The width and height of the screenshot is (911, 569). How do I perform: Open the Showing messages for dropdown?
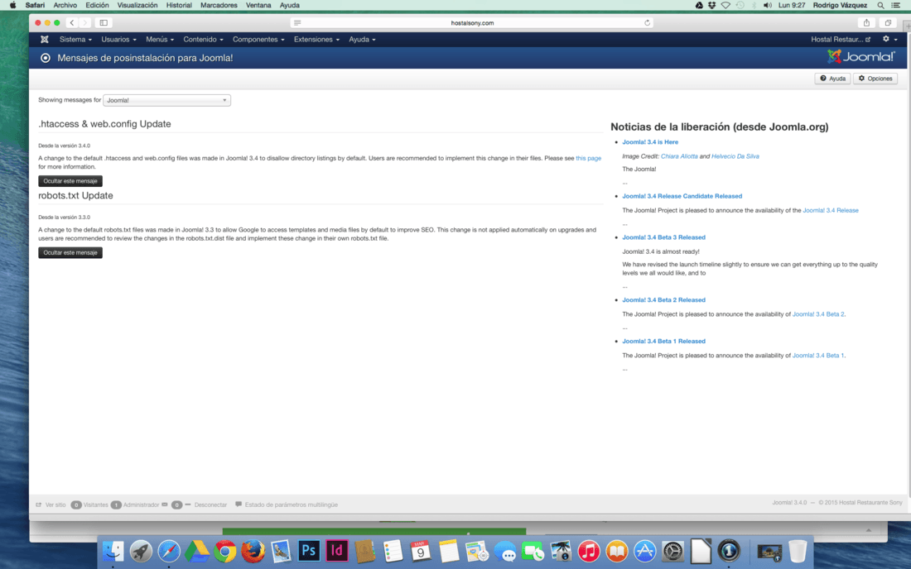click(x=166, y=100)
